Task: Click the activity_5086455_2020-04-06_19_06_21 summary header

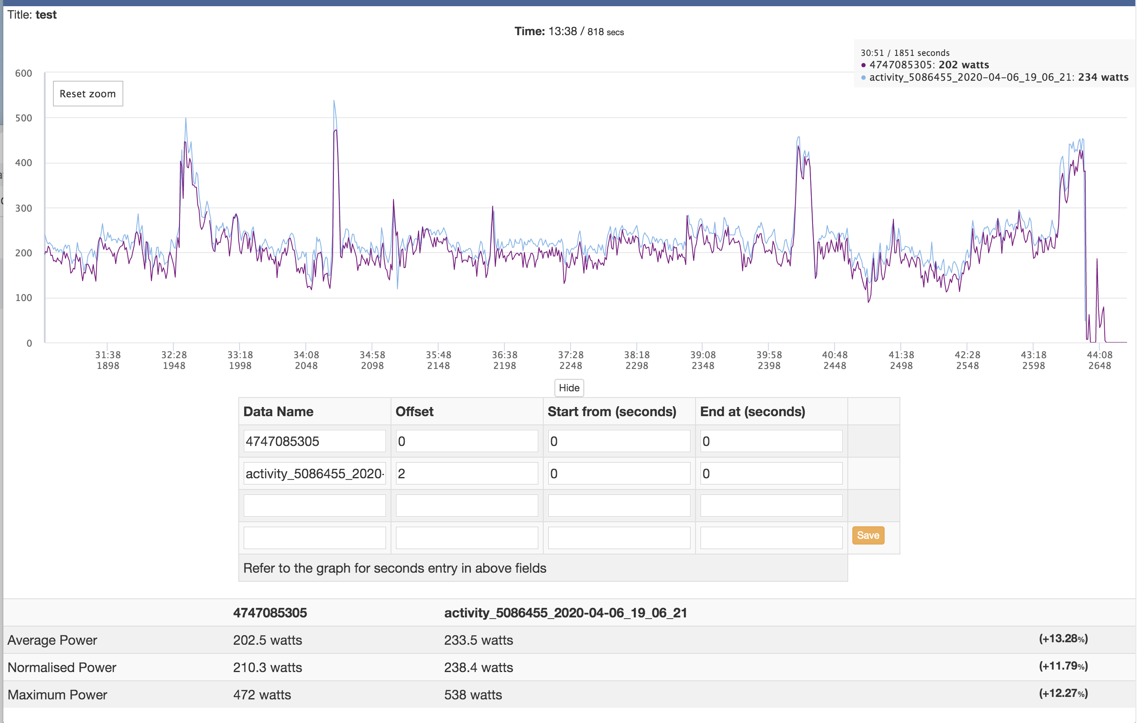Action: click(566, 613)
